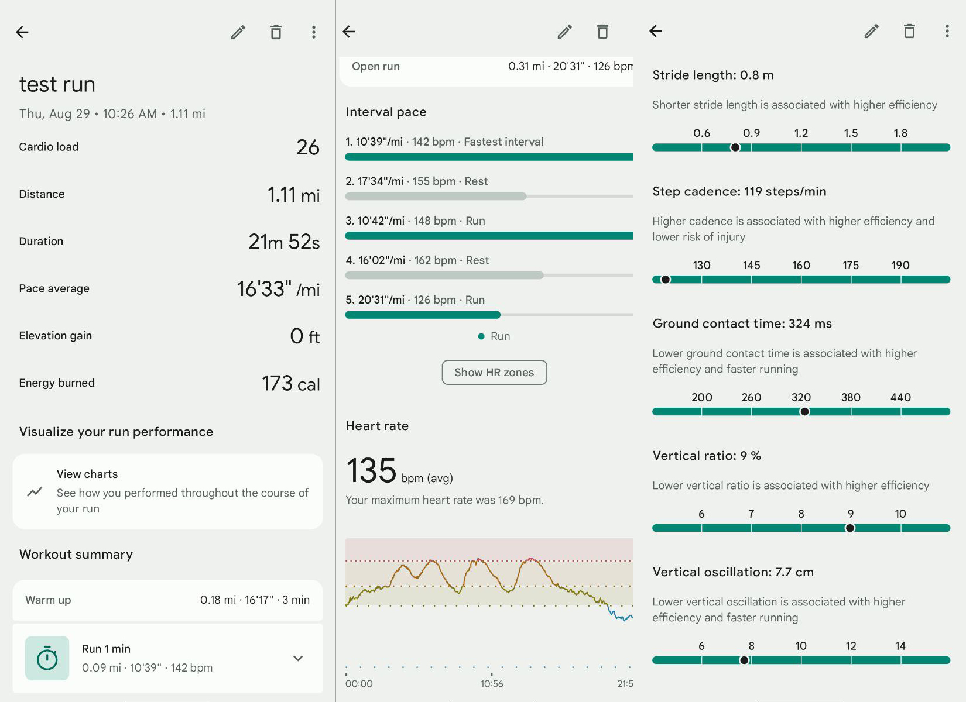Select interval 2 Rest 17'34" row
966x702 pixels.
489,187
